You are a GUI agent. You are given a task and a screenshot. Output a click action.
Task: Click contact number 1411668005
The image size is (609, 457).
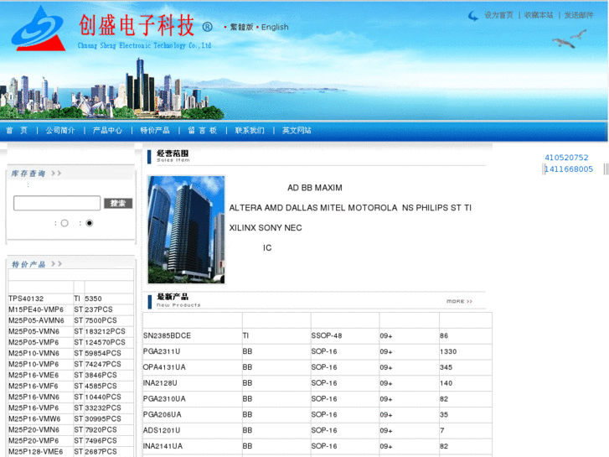click(x=569, y=169)
